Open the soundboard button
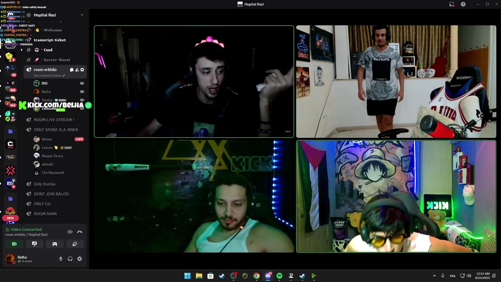Image resolution: width=501 pixels, height=282 pixels. point(75,244)
